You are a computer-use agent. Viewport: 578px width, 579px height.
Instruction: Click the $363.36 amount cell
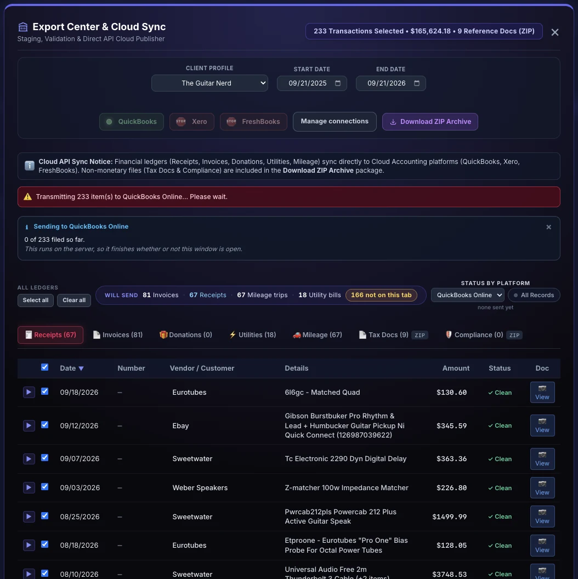[451, 458]
